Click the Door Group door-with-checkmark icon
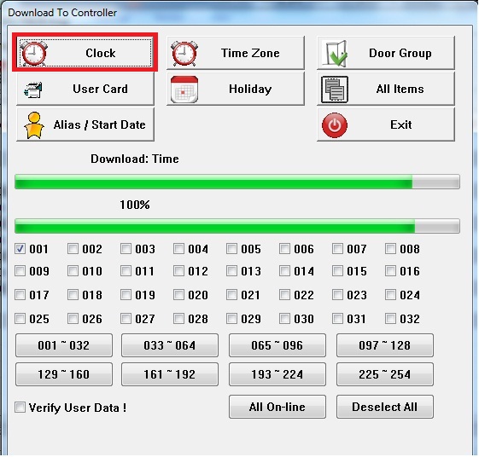The height and width of the screenshot is (457, 479). [335, 54]
